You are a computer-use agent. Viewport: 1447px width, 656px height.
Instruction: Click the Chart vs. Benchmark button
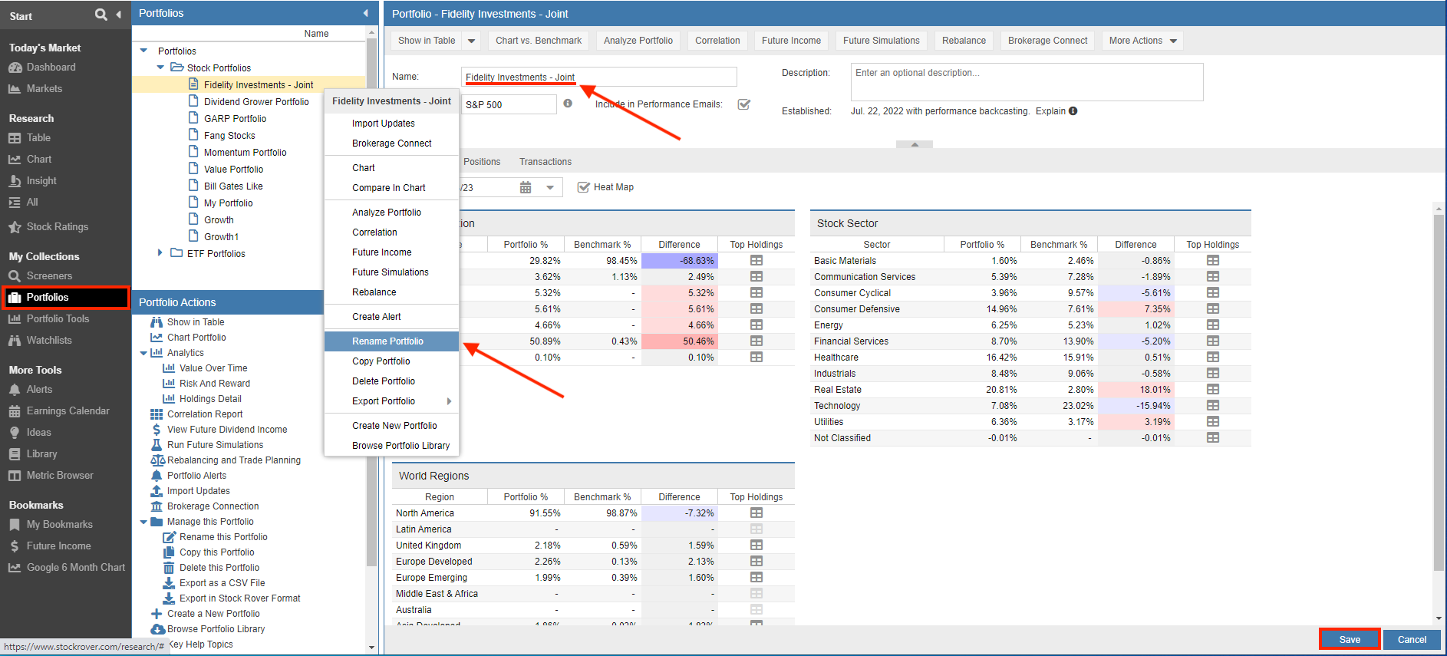(x=539, y=41)
